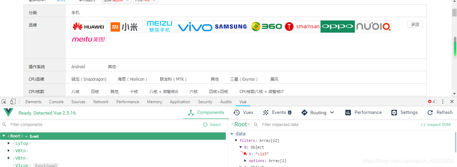This screenshot has height=167, width=457.
Task: Switch to the Network devtools tab
Action: (101, 102)
